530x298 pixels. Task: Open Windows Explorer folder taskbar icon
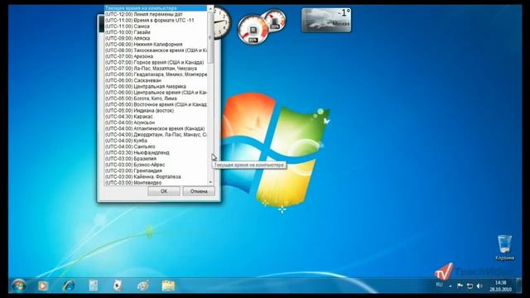168,286
